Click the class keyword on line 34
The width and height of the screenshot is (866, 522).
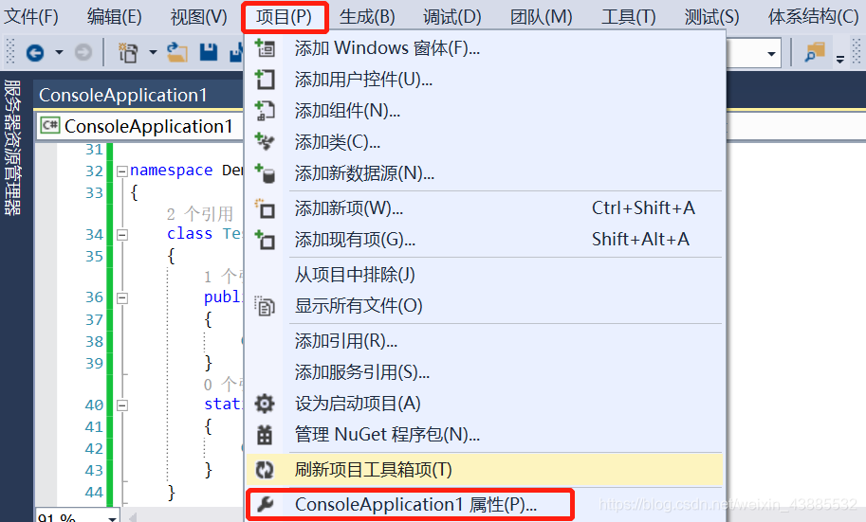coord(190,234)
